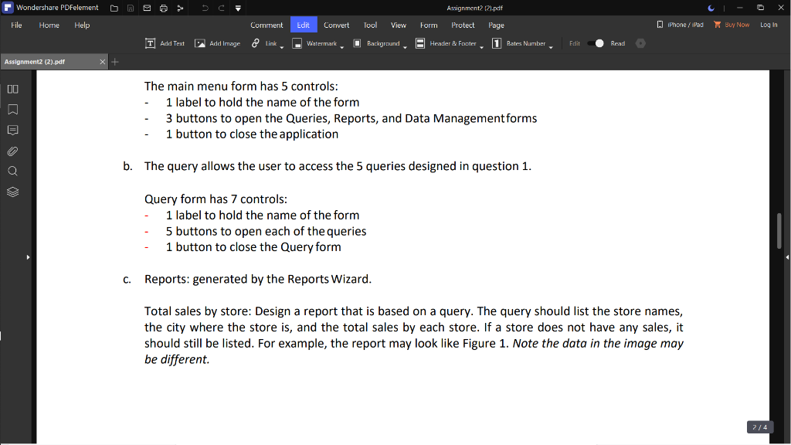
Task: Open a new tab with plus button
Action: pos(115,62)
